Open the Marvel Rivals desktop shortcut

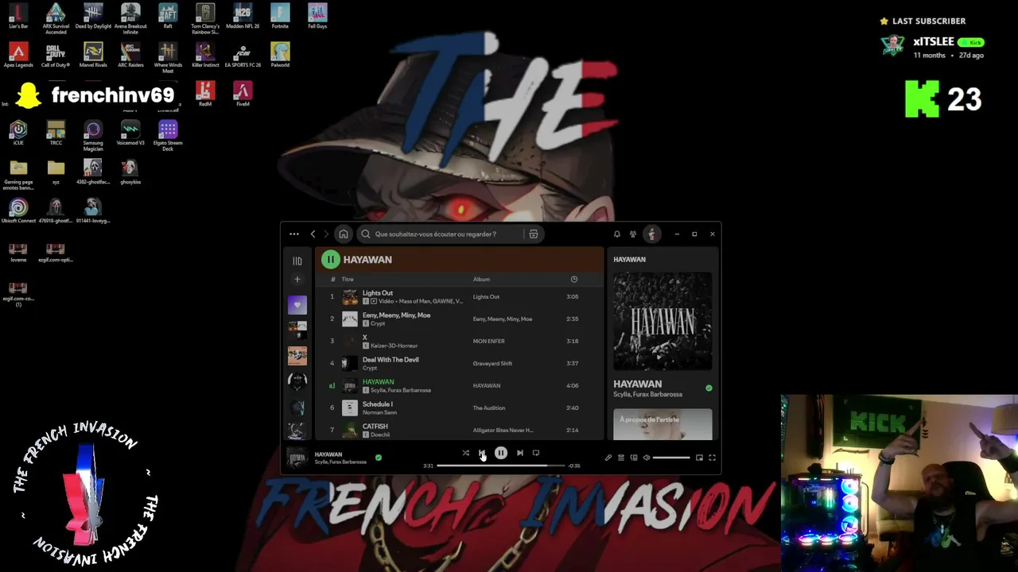point(93,56)
